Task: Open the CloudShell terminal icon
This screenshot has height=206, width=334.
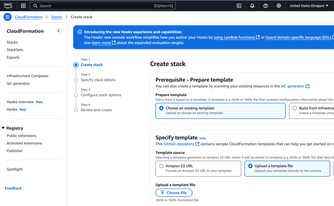Action: (239, 6)
